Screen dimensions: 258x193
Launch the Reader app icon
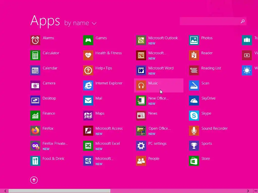point(194,55)
